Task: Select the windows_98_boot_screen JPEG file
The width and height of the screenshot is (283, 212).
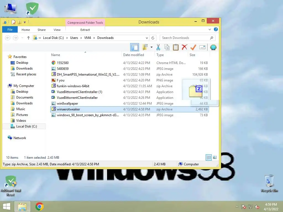Action: click(x=130, y=115)
